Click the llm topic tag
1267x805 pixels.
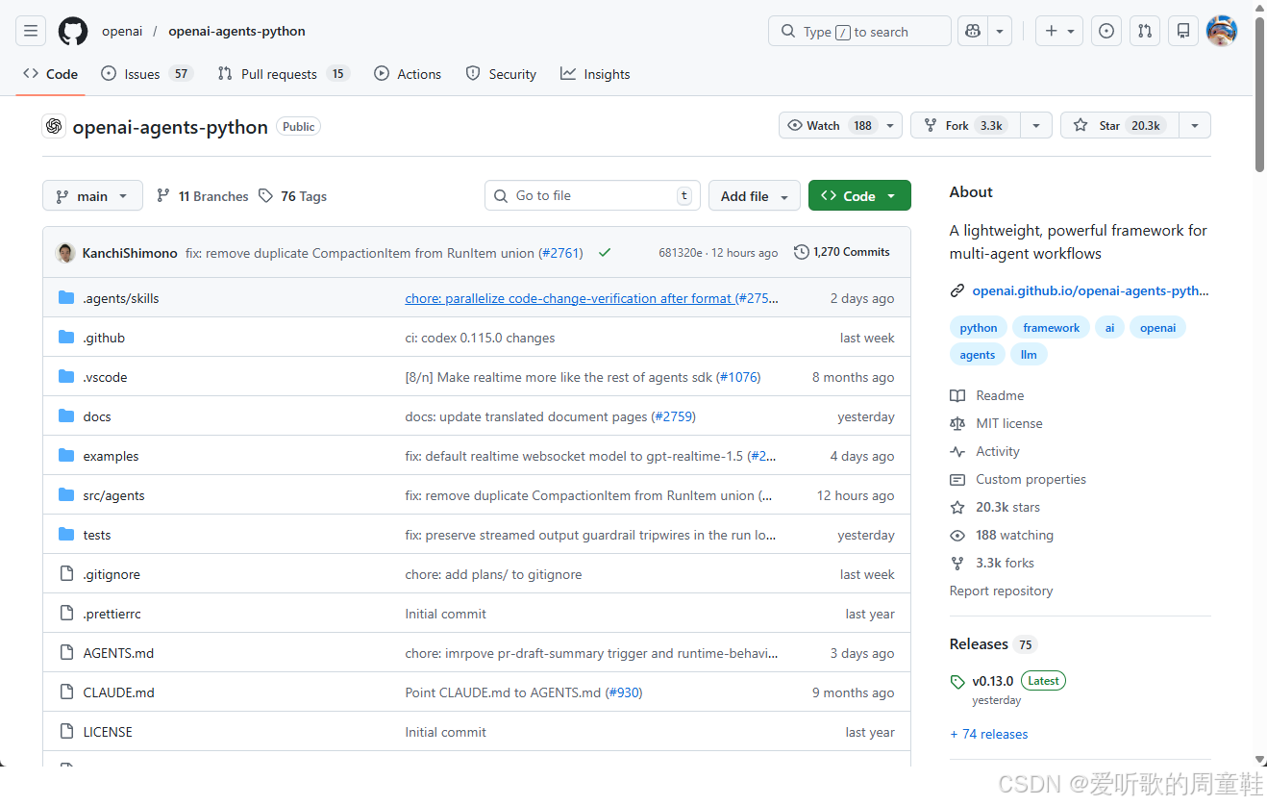click(1029, 355)
